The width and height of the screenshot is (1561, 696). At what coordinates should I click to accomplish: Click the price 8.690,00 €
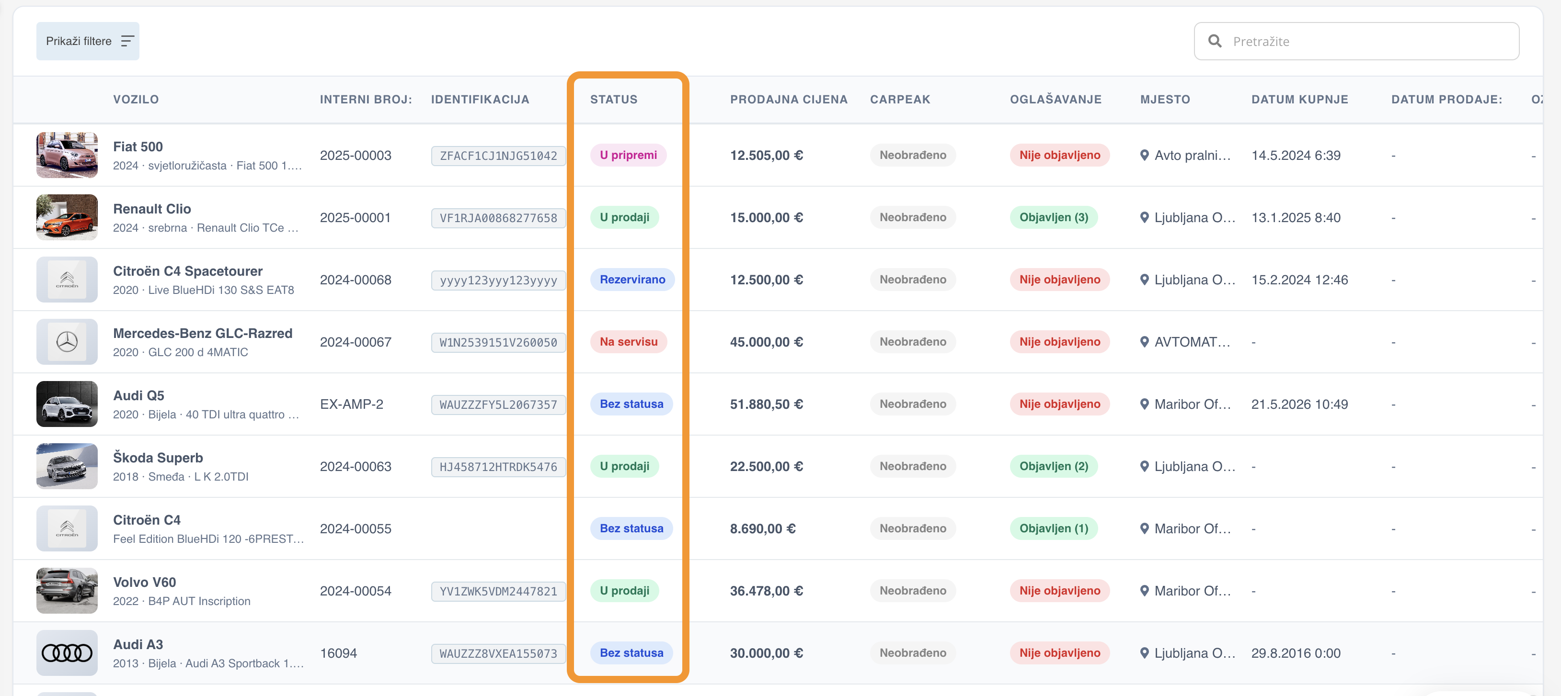(763, 528)
